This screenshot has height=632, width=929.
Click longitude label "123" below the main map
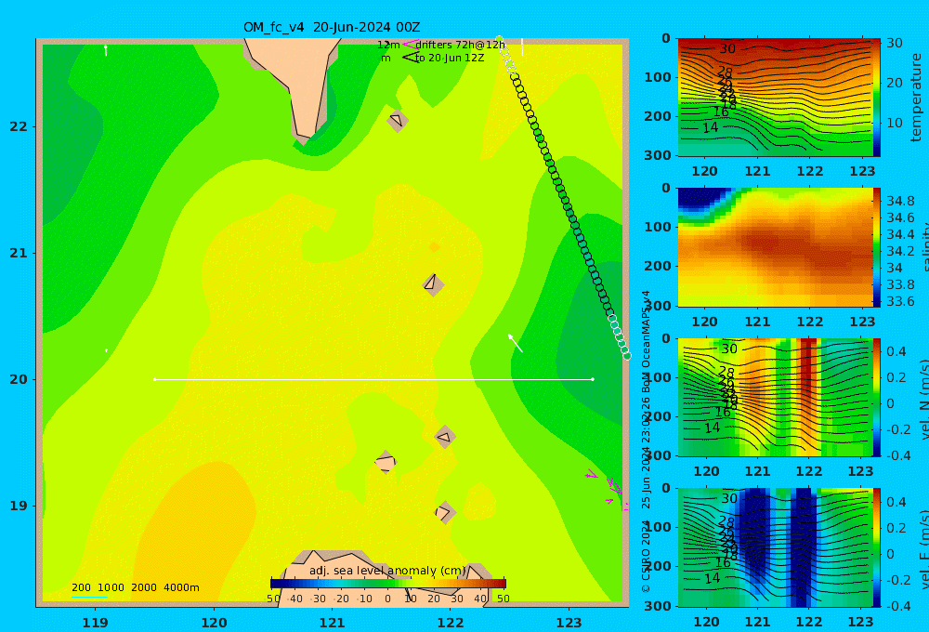click(x=569, y=623)
